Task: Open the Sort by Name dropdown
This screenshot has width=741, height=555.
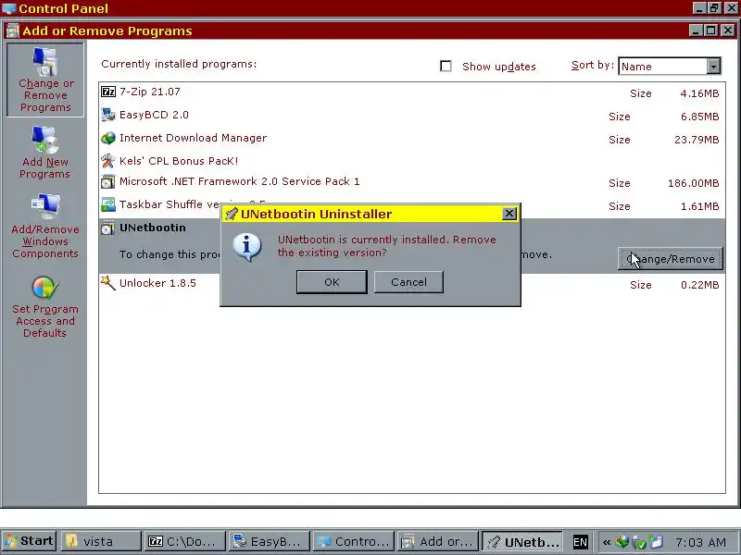Action: click(x=713, y=66)
